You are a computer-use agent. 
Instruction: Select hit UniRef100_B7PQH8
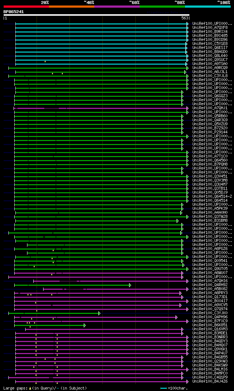point(210,164)
